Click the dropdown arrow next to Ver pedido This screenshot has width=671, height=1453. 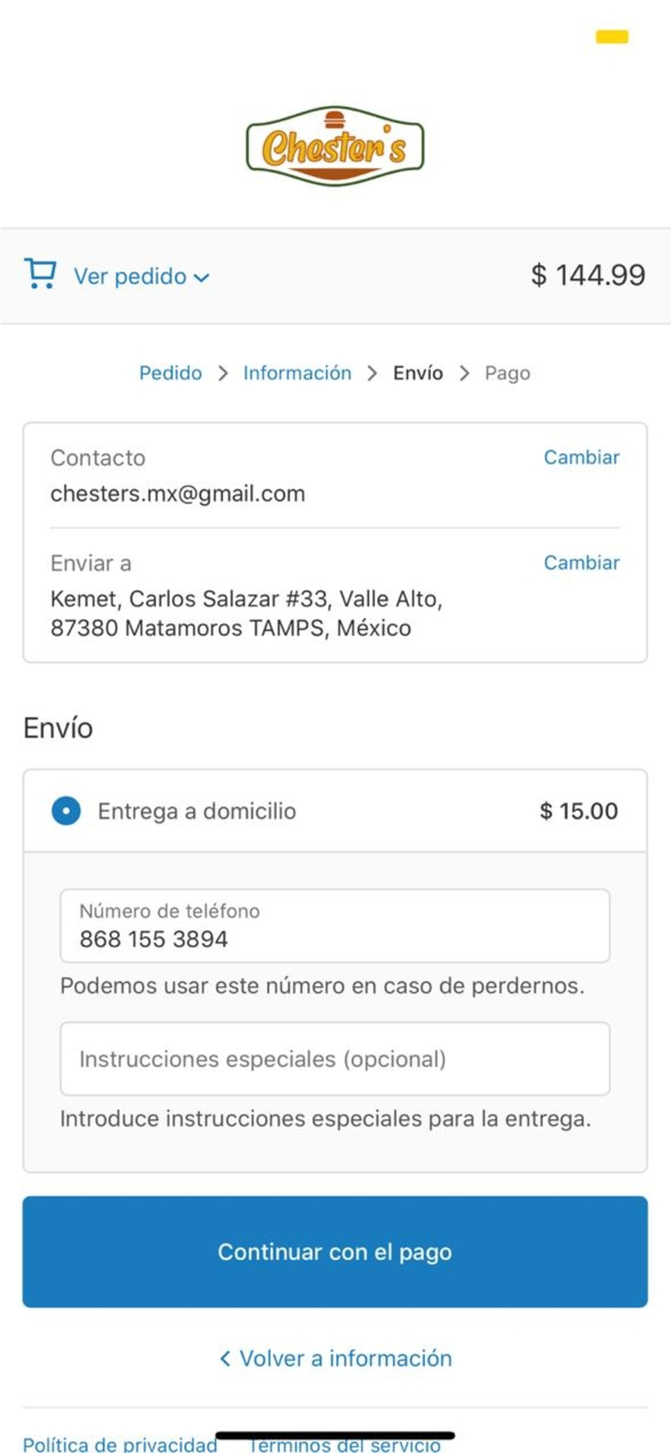pos(202,278)
